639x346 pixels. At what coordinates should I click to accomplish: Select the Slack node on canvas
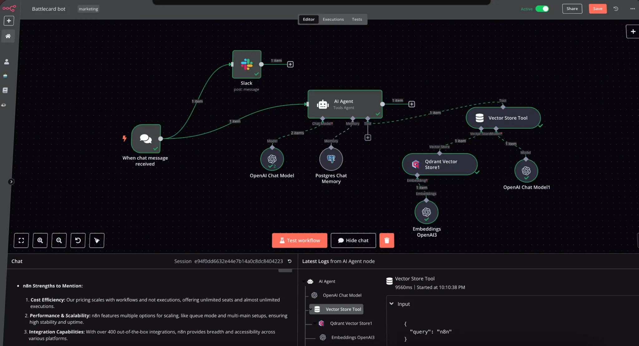click(246, 64)
